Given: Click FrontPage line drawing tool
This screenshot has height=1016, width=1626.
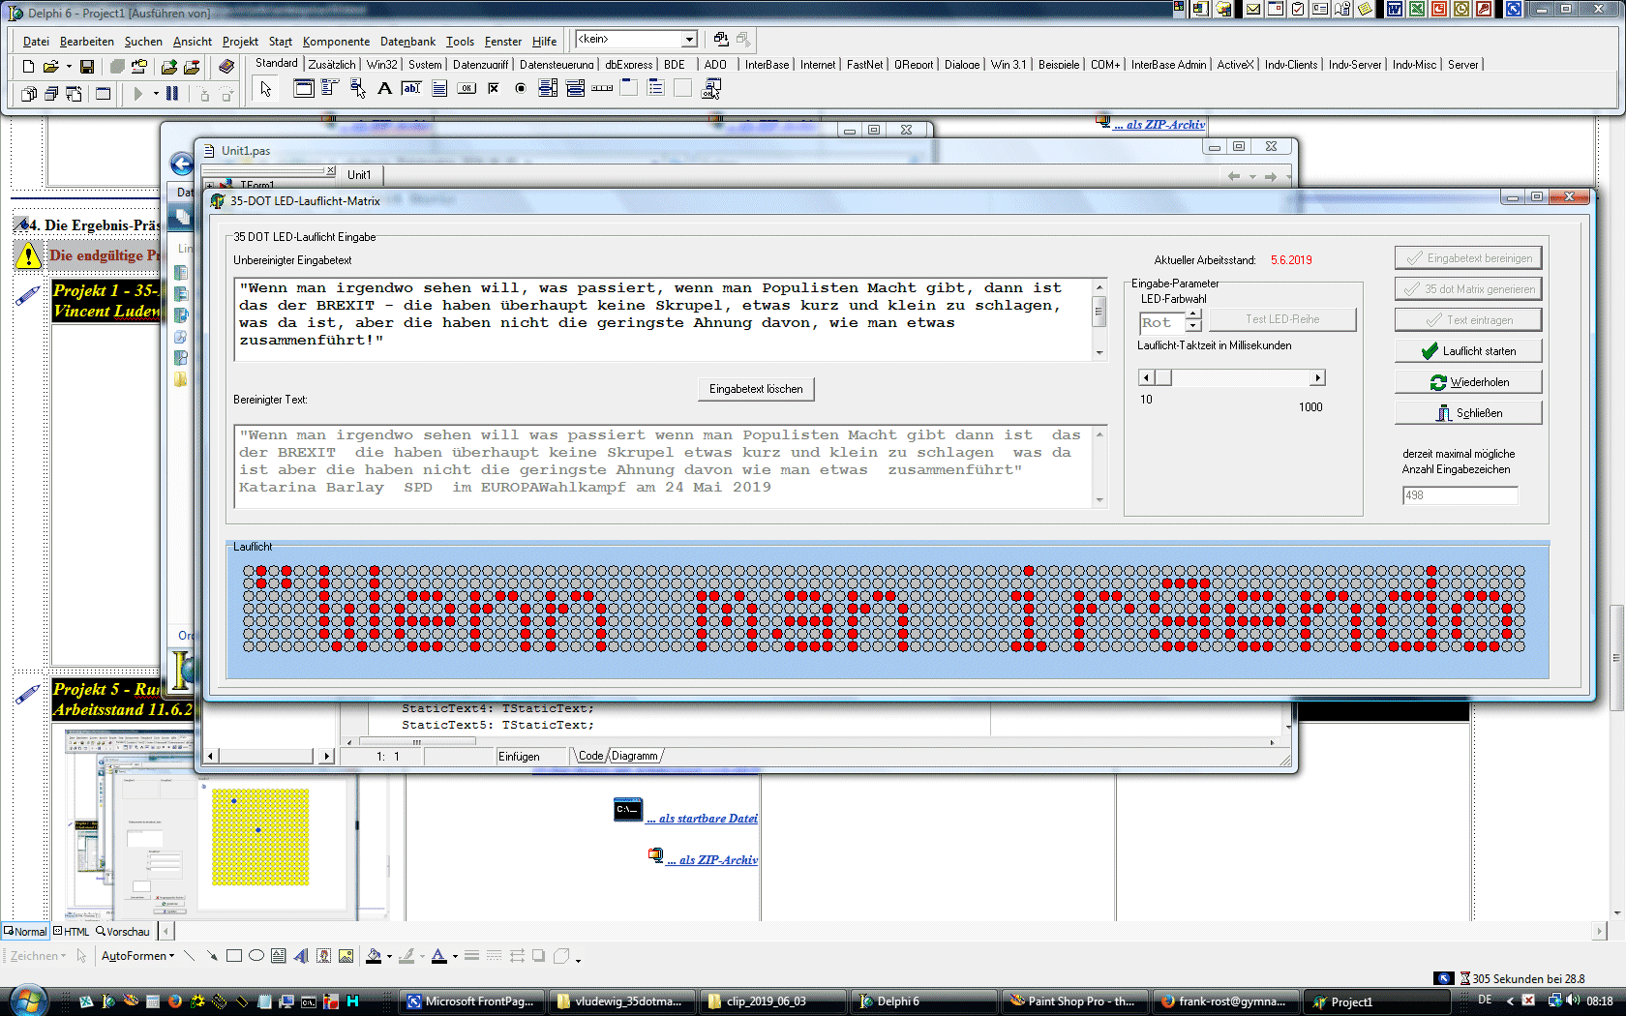Looking at the screenshot, I should [190, 956].
